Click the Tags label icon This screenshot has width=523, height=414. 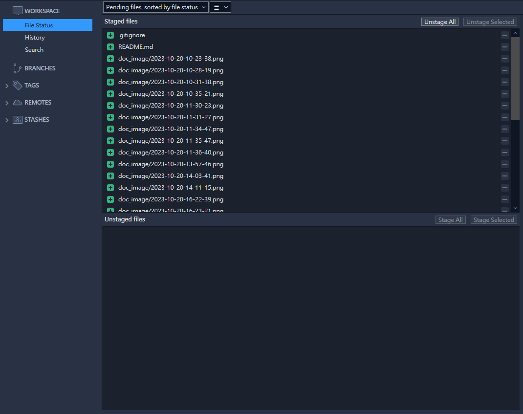click(x=18, y=86)
